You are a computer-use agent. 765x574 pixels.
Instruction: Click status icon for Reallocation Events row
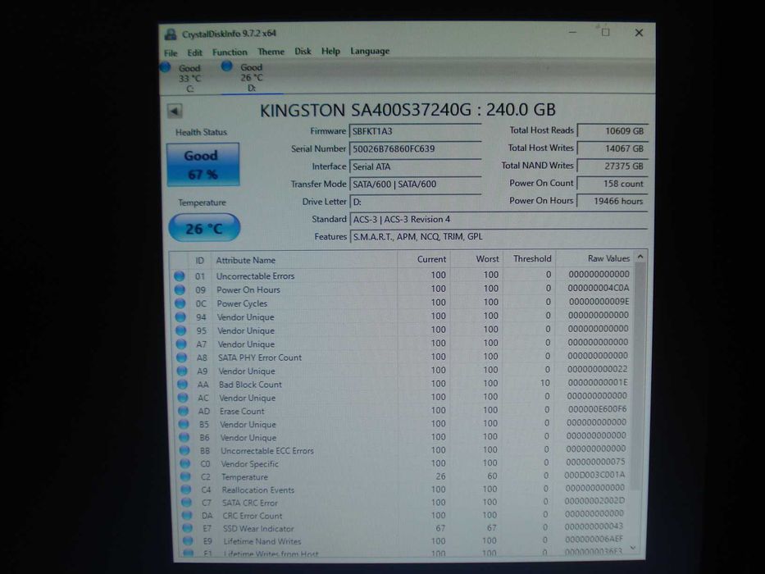tap(186, 490)
